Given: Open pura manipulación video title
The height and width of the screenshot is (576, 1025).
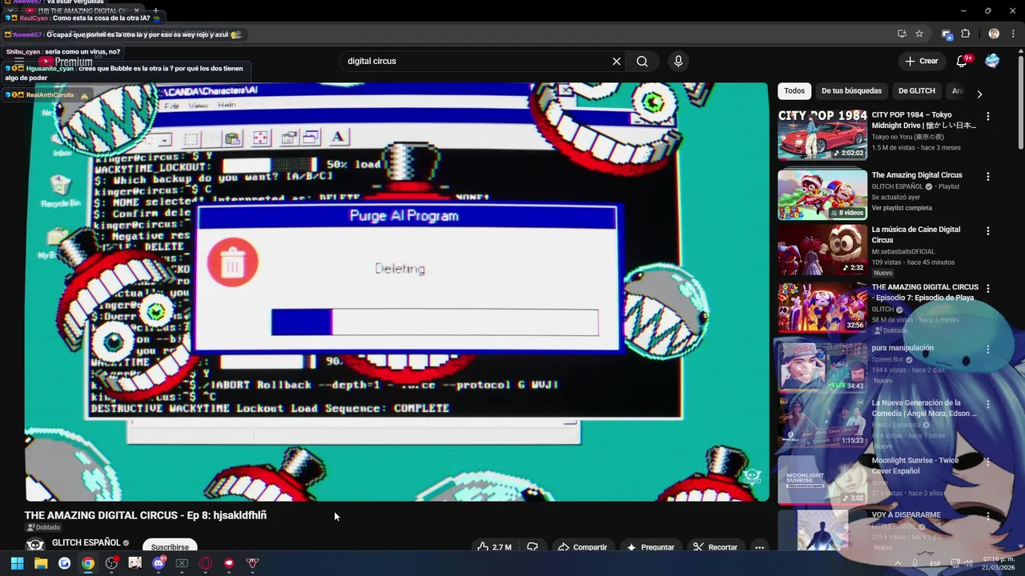Looking at the screenshot, I should point(902,348).
